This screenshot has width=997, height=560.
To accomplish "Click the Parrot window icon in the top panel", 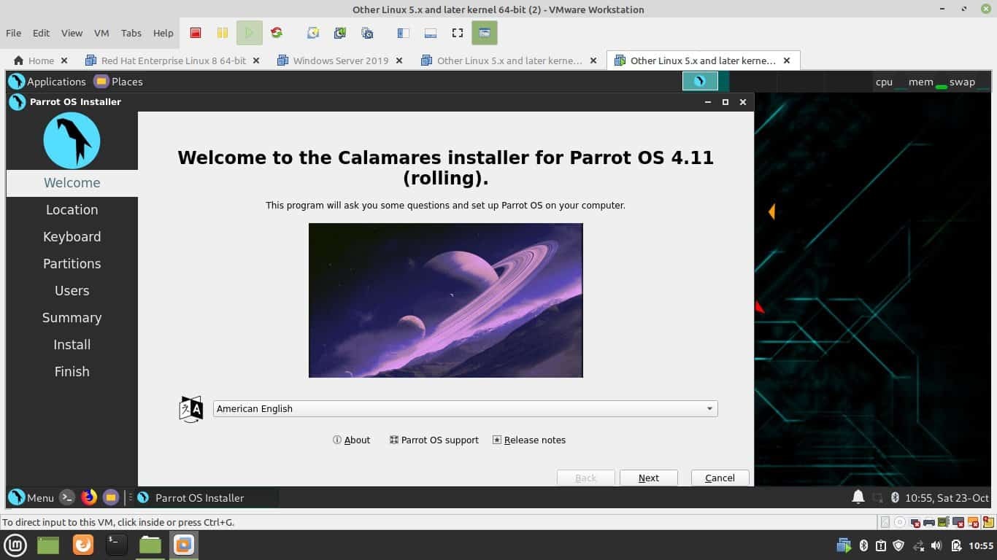I will [700, 81].
